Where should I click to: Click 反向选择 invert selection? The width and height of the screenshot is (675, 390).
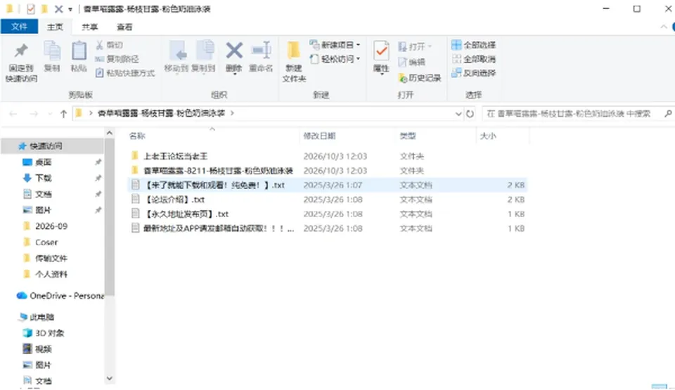[473, 73]
